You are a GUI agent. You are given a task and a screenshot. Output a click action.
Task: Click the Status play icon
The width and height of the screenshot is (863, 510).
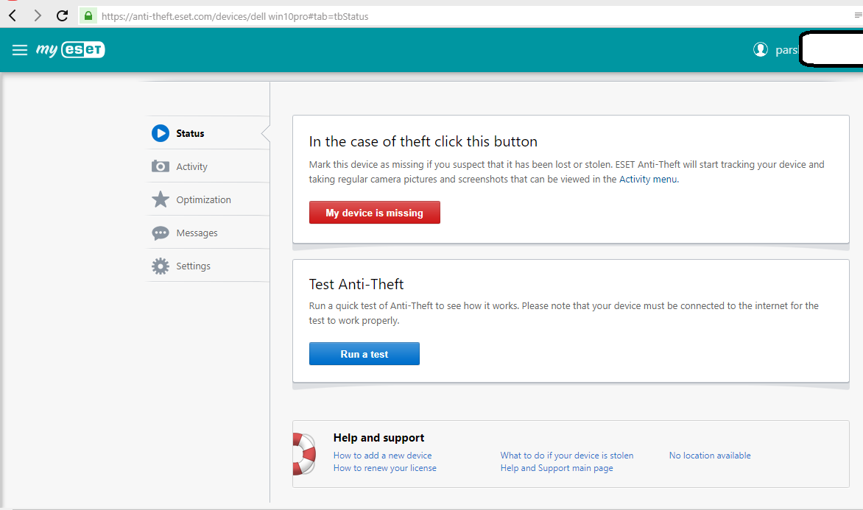161,133
